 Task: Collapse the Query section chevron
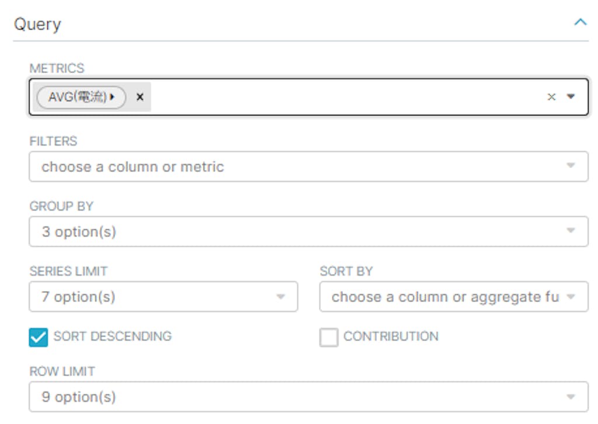coord(580,23)
